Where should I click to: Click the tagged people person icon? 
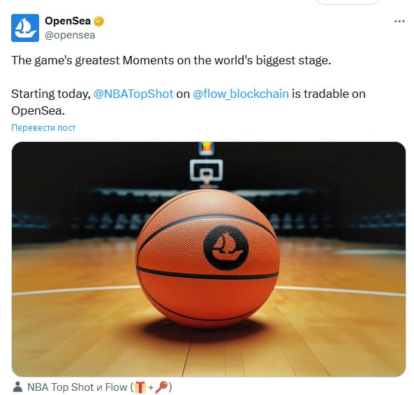17,387
